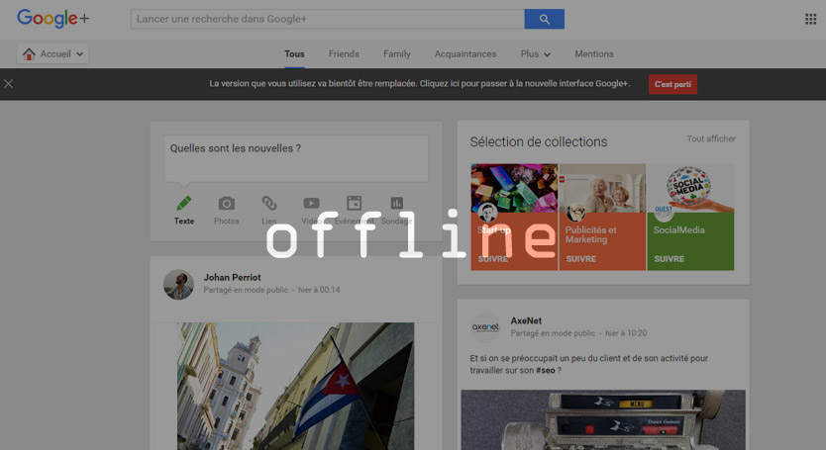Open the AxeNet post machine image
Screen dimensions: 826x450
(603, 420)
